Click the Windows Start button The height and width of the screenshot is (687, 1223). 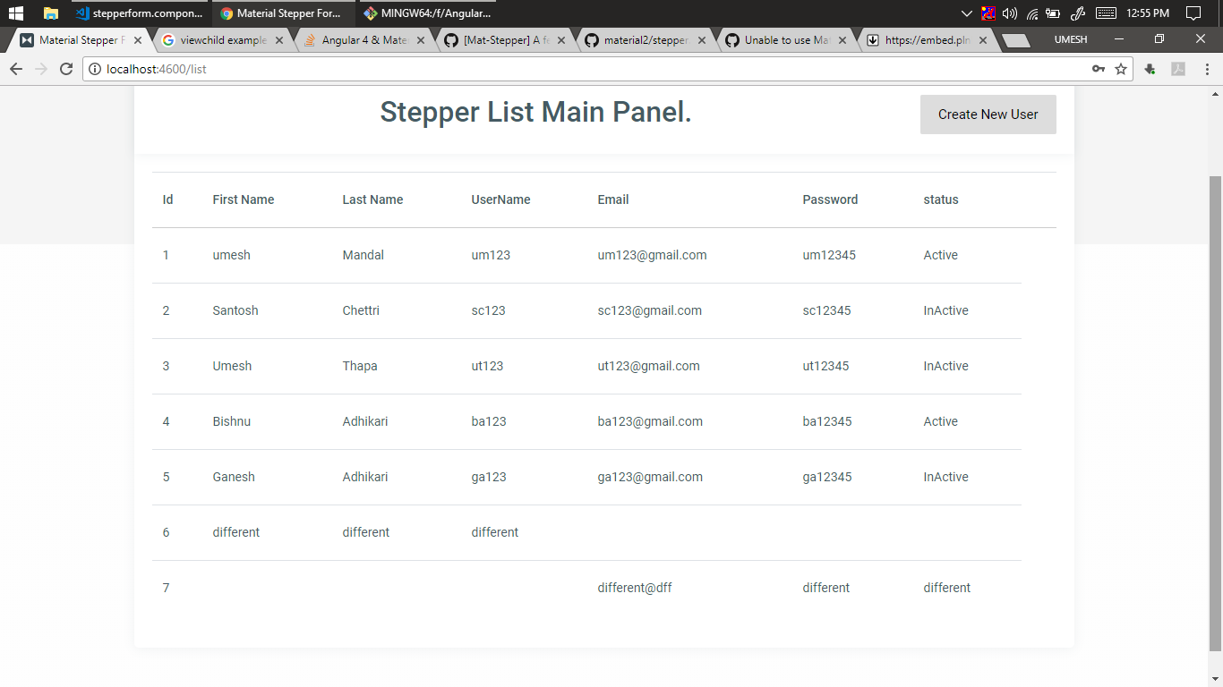(x=15, y=13)
